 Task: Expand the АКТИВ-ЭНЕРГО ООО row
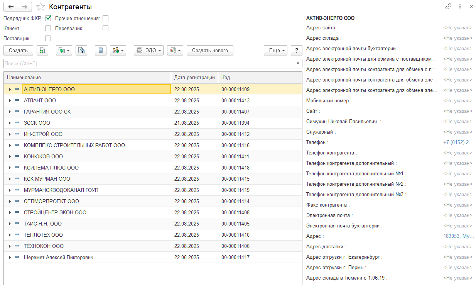pyautogui.click(x=10, y=90)
